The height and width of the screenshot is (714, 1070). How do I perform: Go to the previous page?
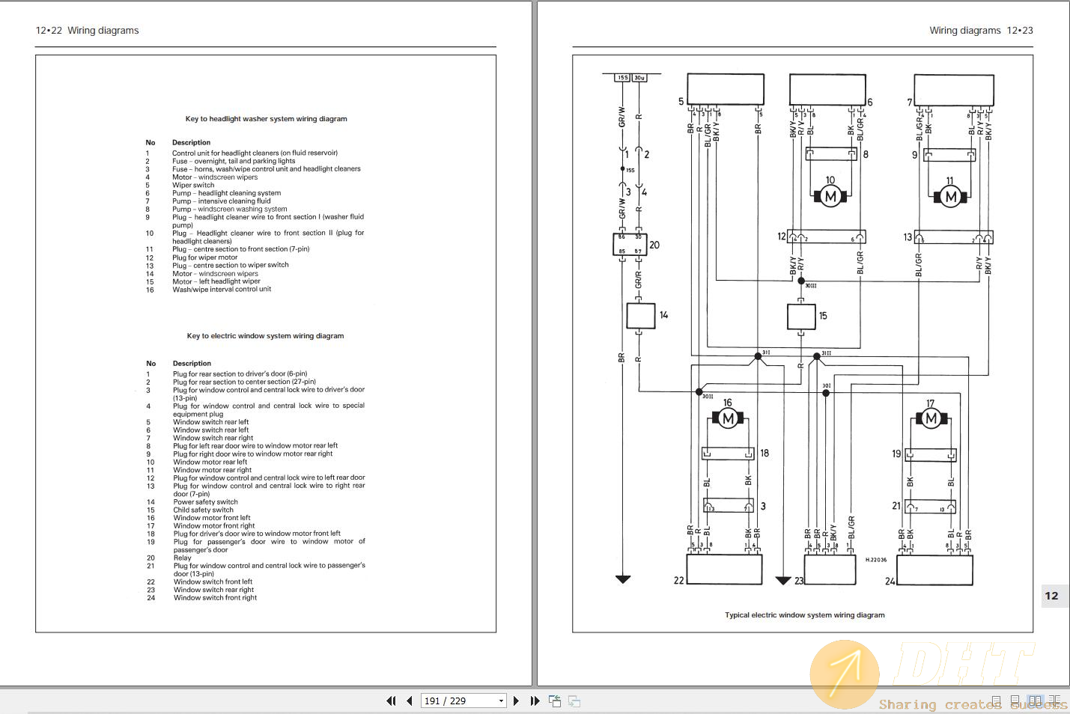[x=409, y=701]
